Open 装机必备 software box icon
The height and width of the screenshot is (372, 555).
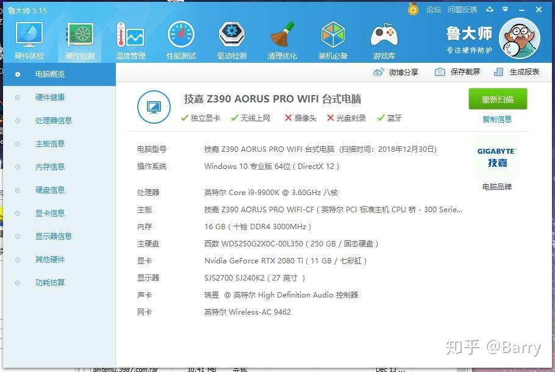(x=333, y=40)
